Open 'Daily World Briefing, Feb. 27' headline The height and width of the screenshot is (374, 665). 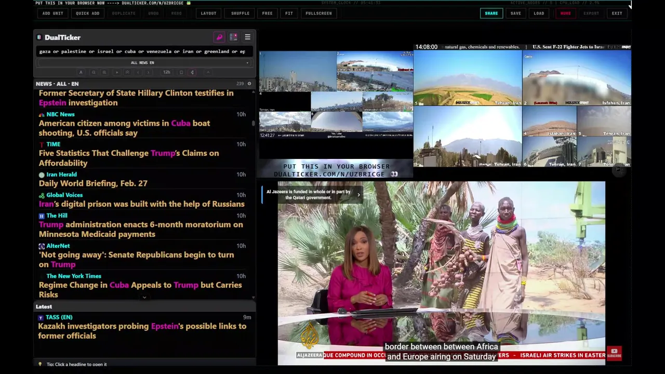pos(93,183)
